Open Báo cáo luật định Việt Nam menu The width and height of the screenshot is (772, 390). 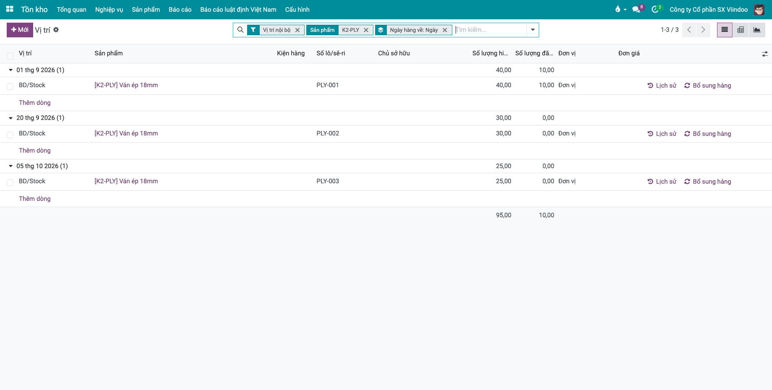coord(238,9)
